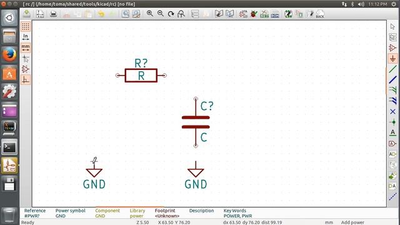Run the electrical rules check
This screenshot has height=225, width=400.
254,14
